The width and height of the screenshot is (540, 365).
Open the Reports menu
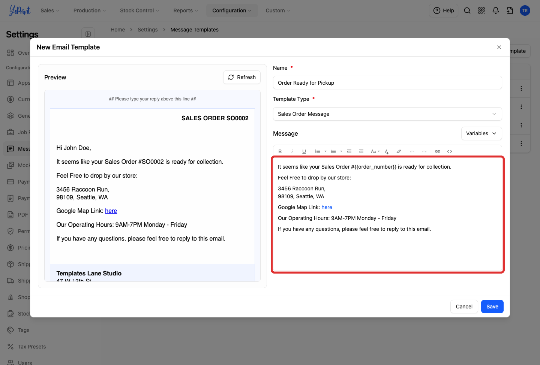point(186,10)
